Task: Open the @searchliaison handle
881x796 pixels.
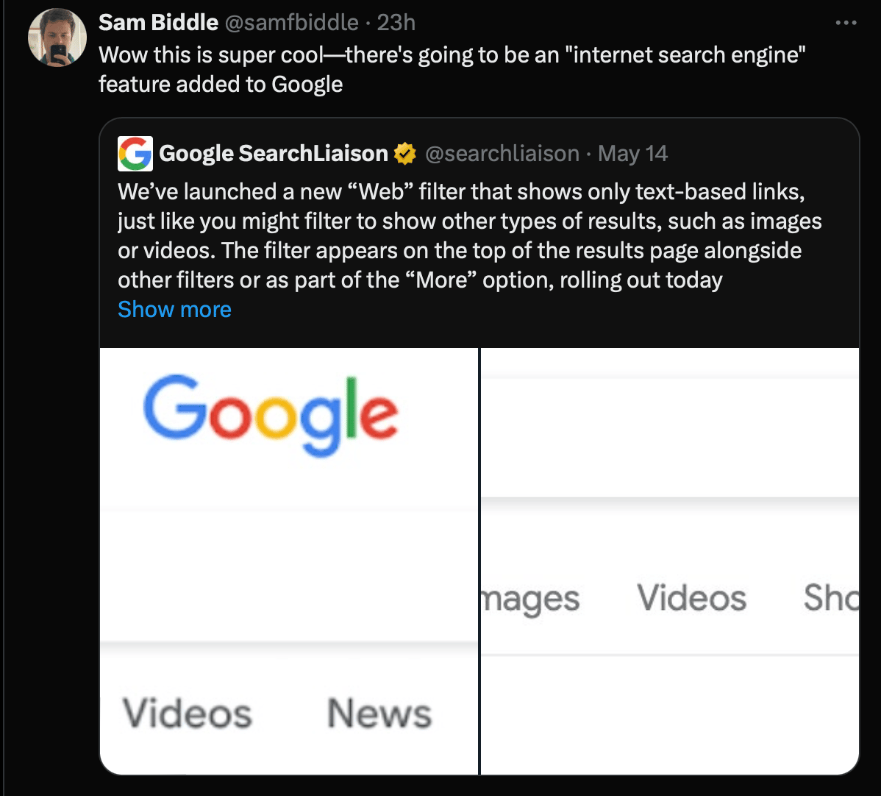Action: tap(502, 154)
